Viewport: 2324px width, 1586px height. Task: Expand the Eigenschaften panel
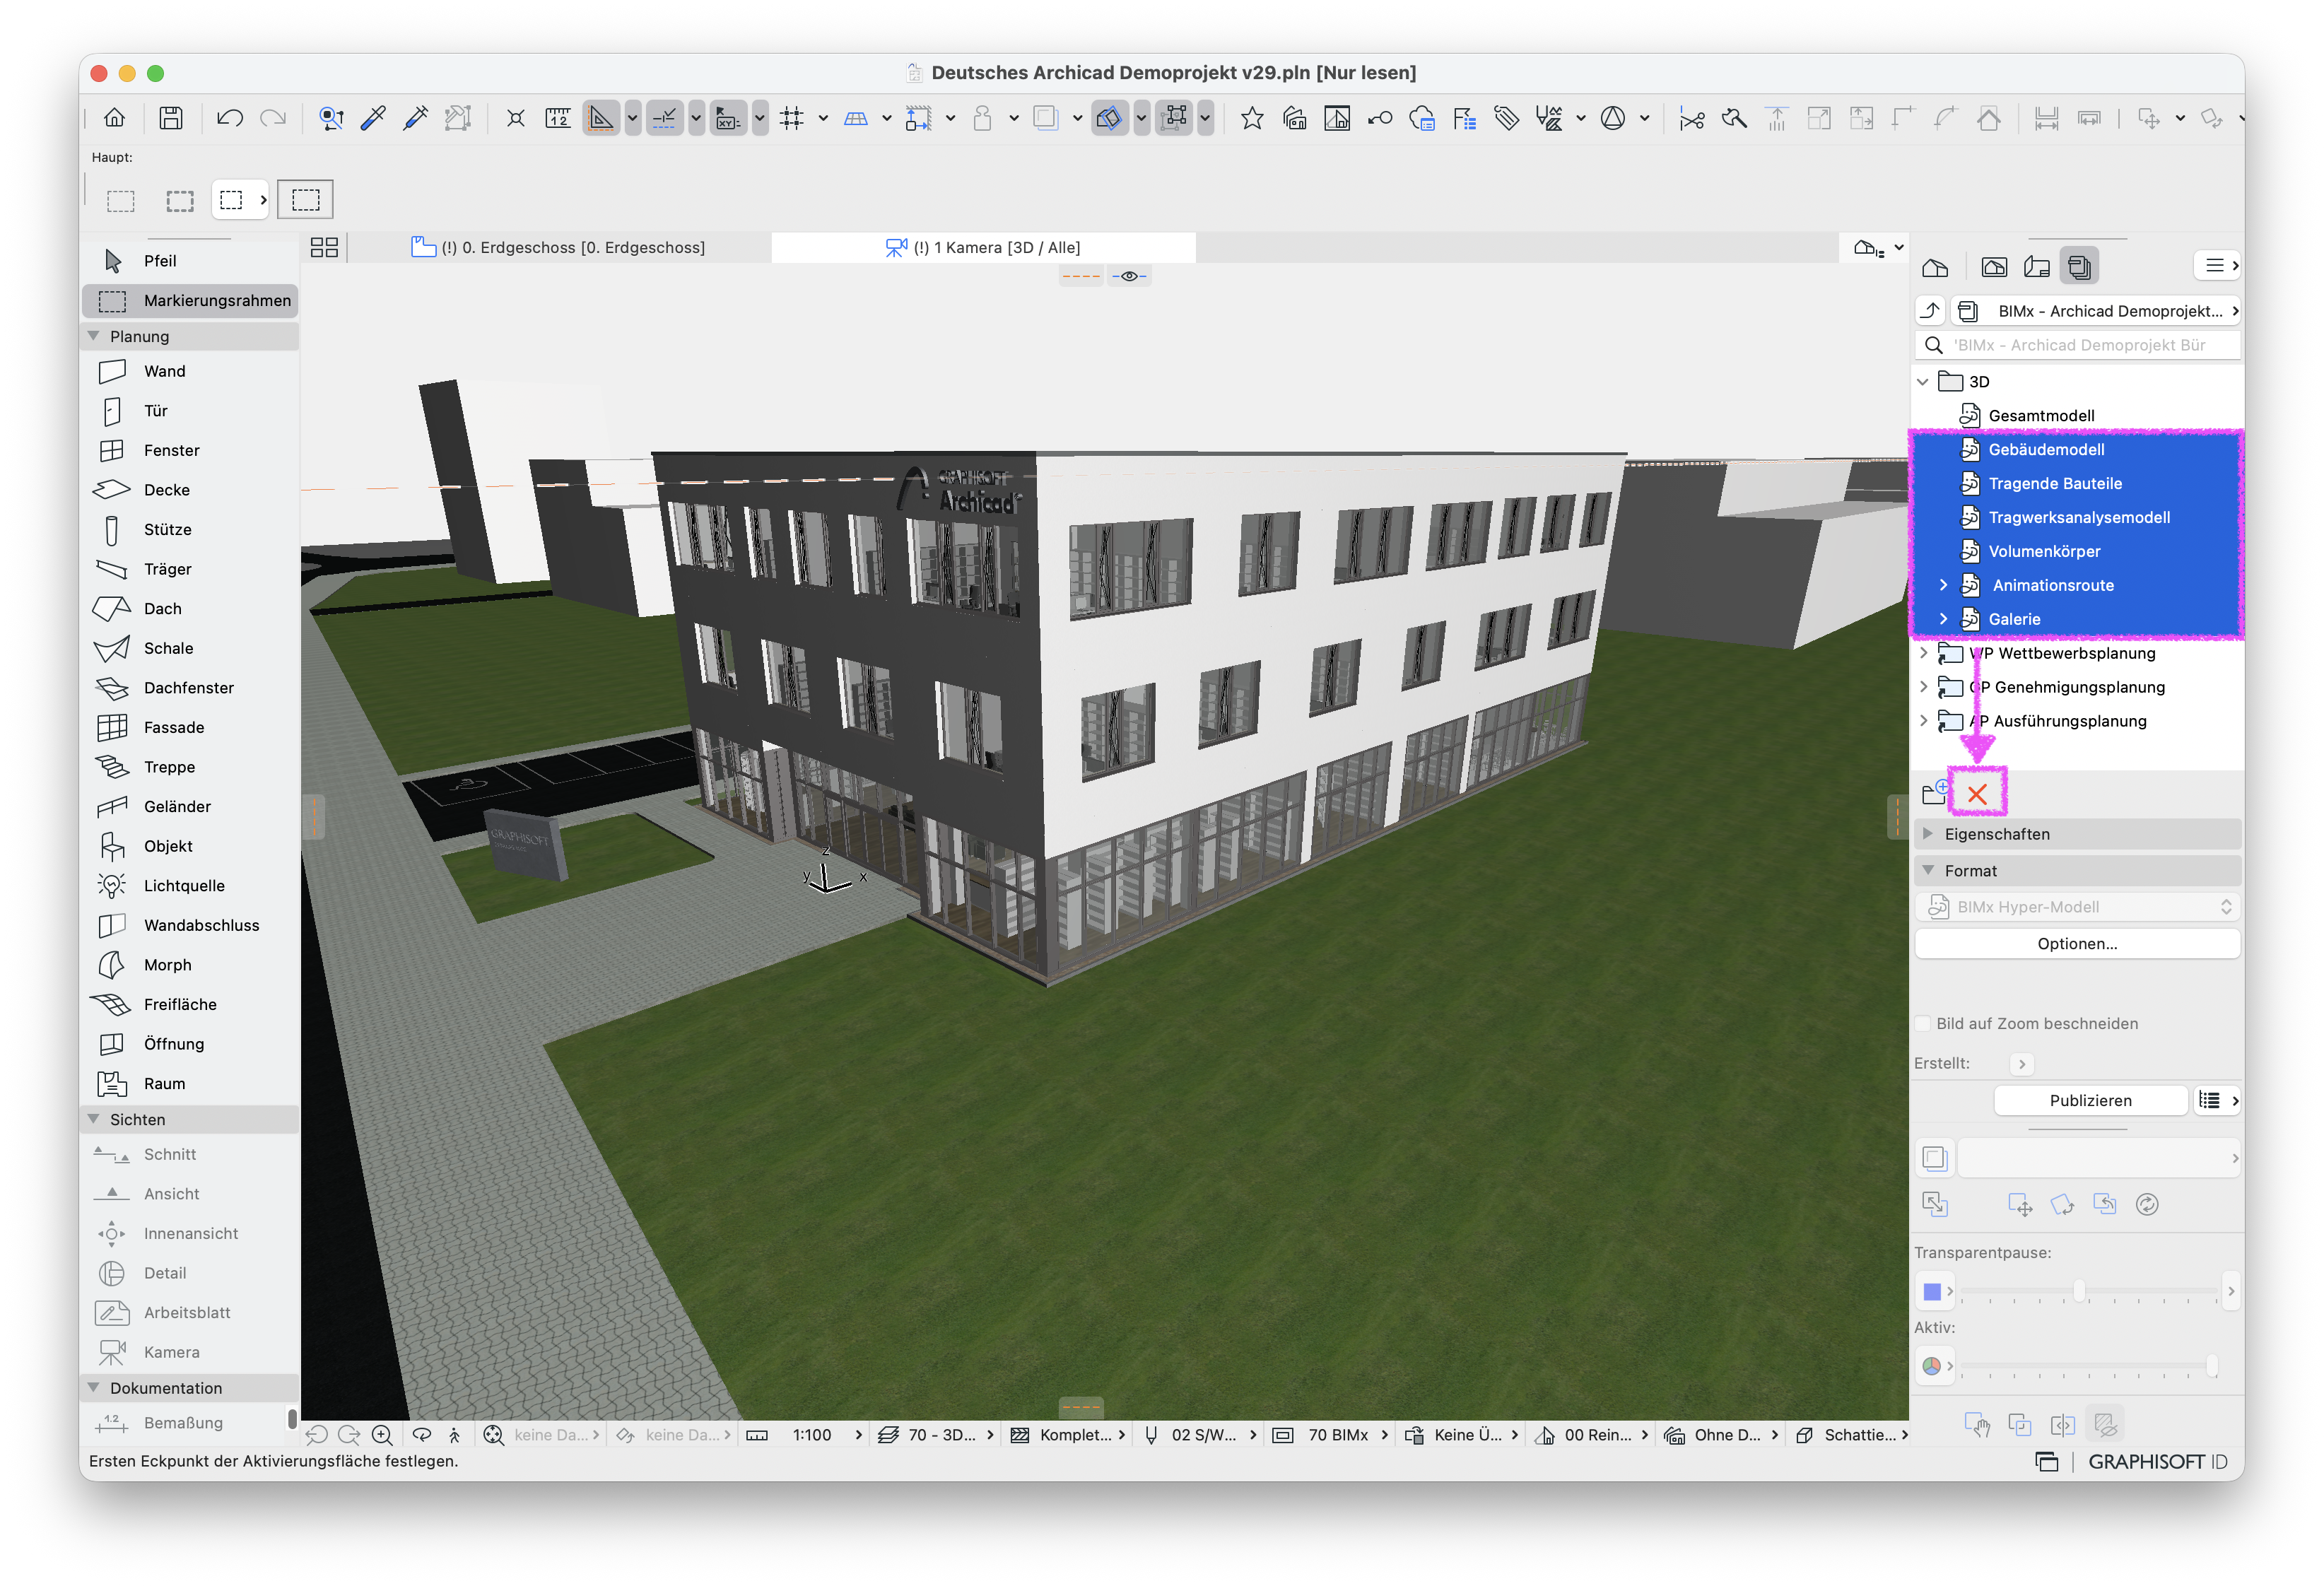pos(1927,833)
